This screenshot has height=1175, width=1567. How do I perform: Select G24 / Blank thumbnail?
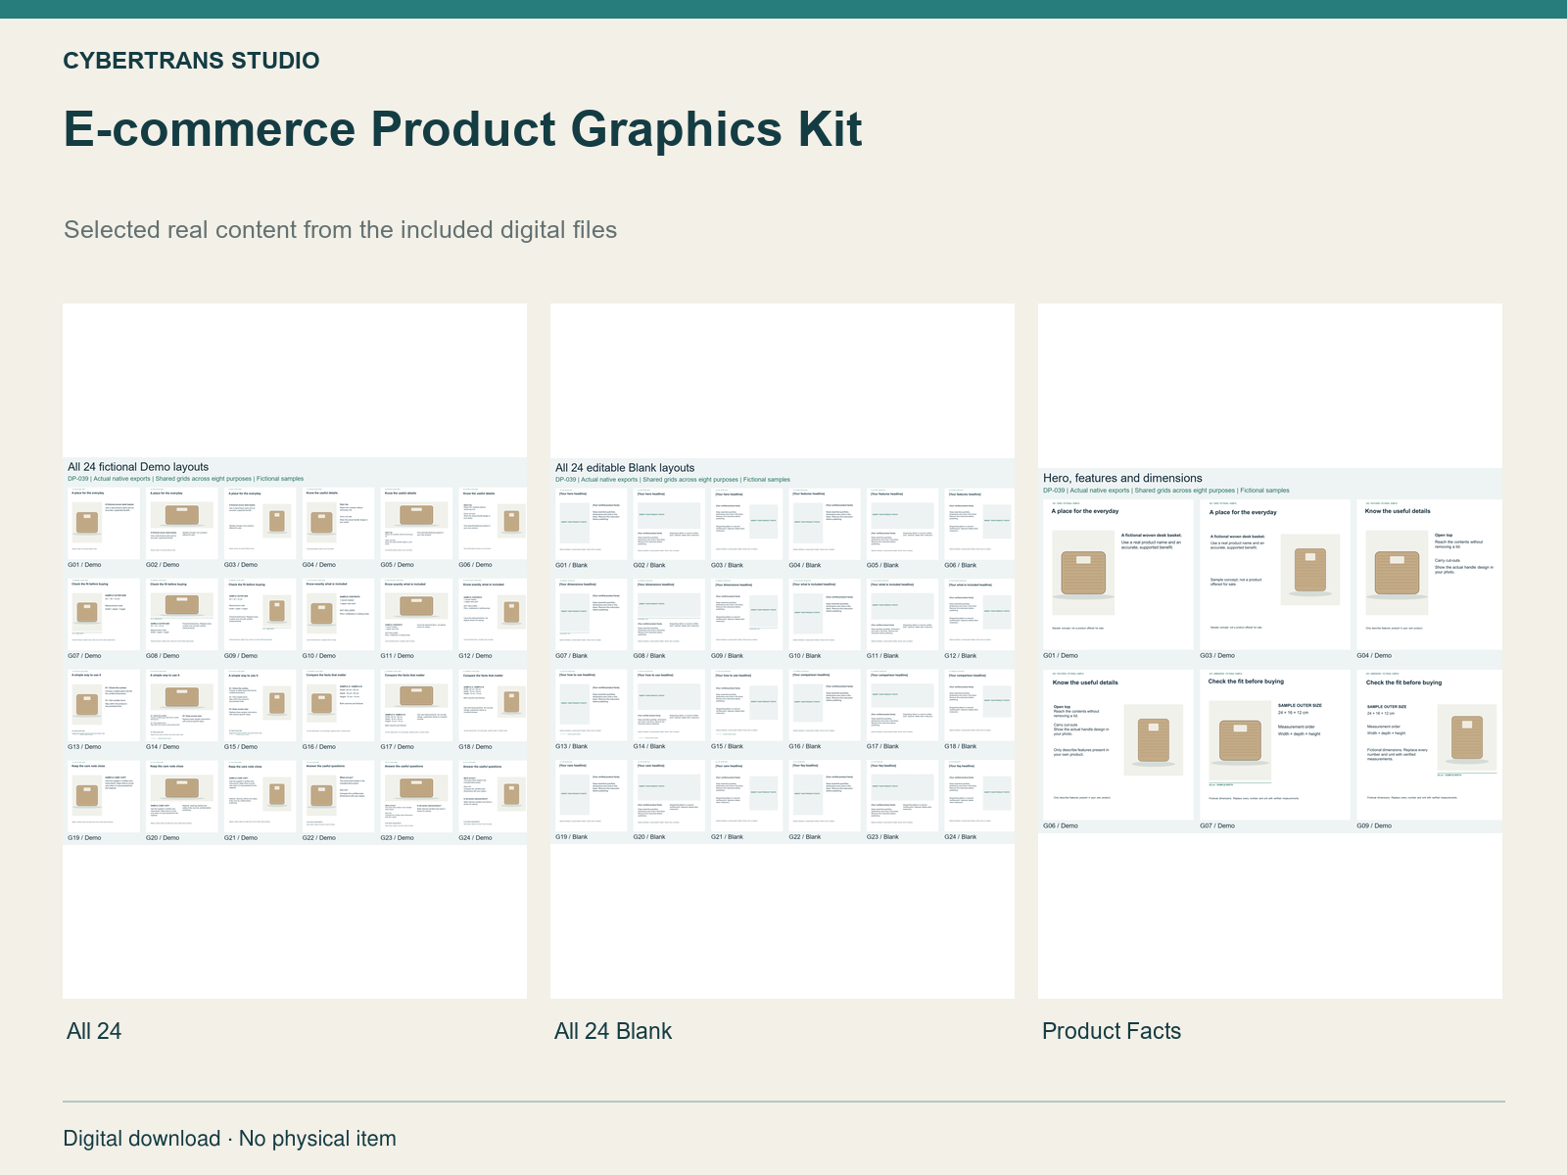click(979, 796)
